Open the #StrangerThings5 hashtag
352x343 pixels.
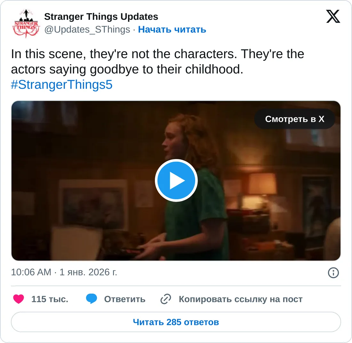tap(62, 85)
